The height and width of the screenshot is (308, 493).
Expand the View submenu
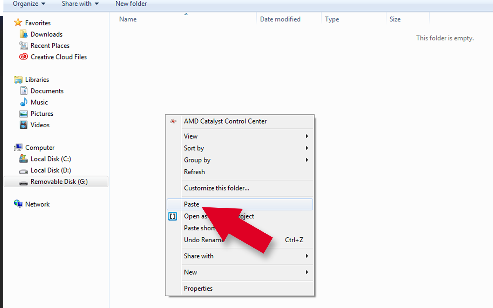[240, 136]
